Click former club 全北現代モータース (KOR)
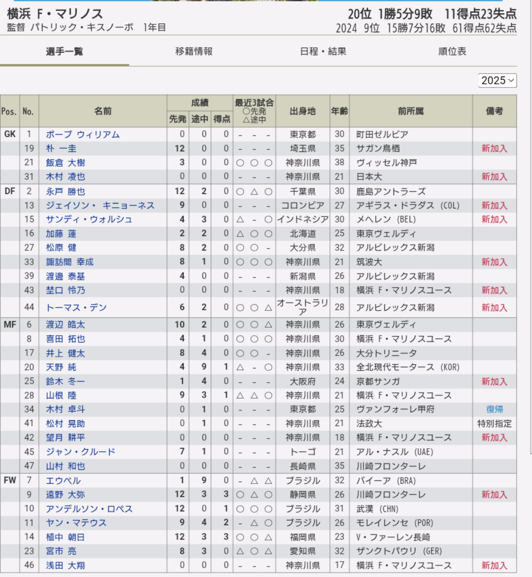The width and height of the screenshot is (532, 577). coord(408,367)
